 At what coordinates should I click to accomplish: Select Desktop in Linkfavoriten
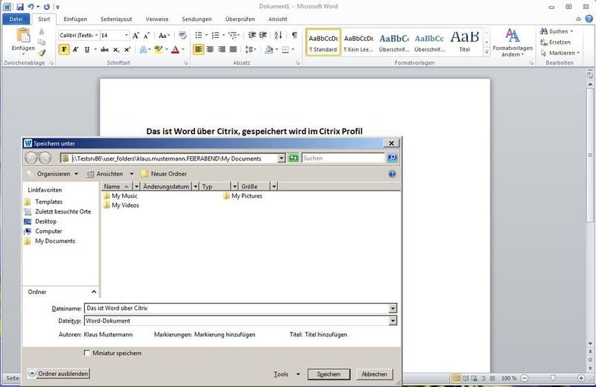pyautogui.click(x=40, y=222)
